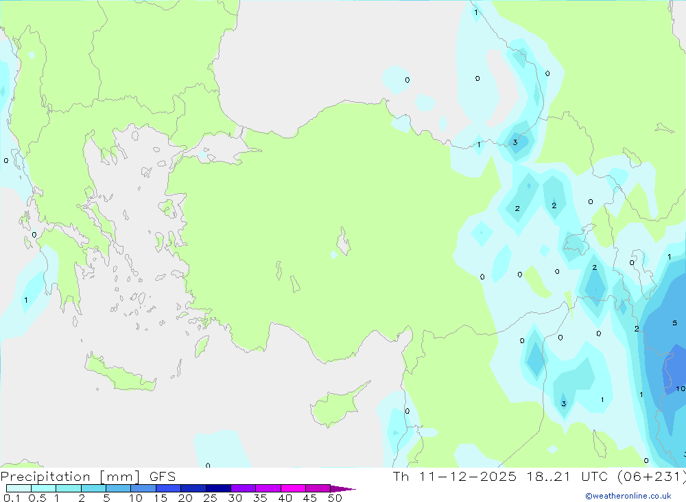Image resolution: width=686 pixels, height=502 pixels.
Task: Select the 5–10 mm legend color box
Action: click(119, 488)
